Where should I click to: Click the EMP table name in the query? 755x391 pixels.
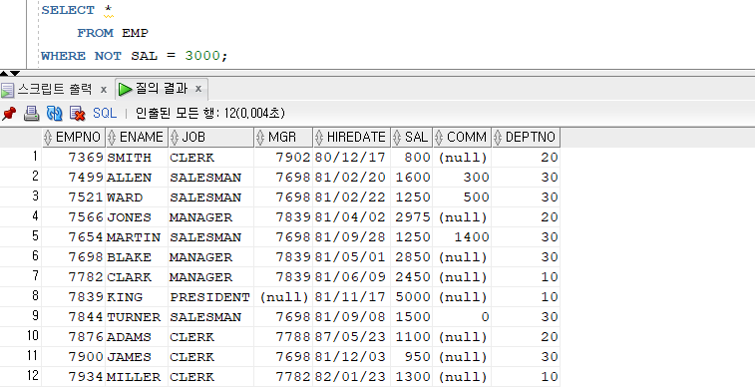tap(135, 33)
